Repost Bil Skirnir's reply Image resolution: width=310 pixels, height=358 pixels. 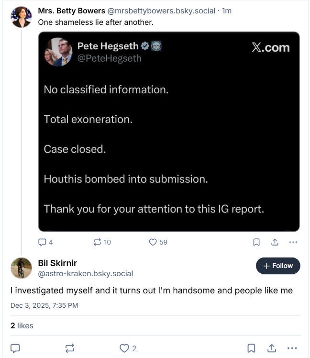pos(70,348)
